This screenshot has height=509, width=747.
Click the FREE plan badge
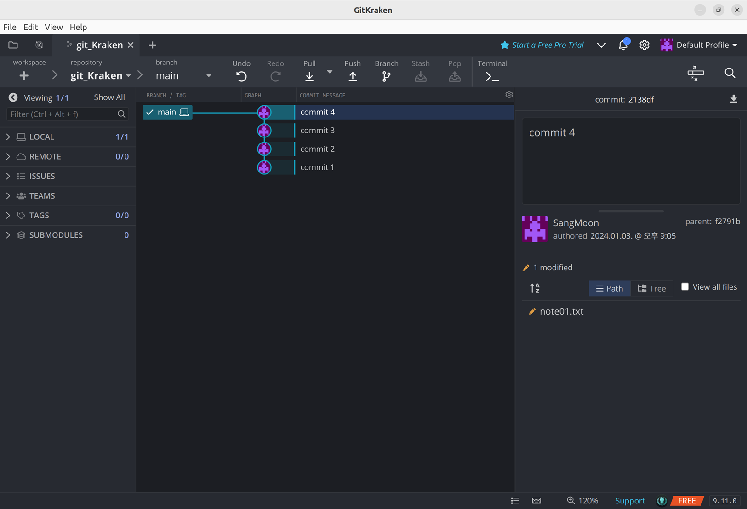pos(687,501)
